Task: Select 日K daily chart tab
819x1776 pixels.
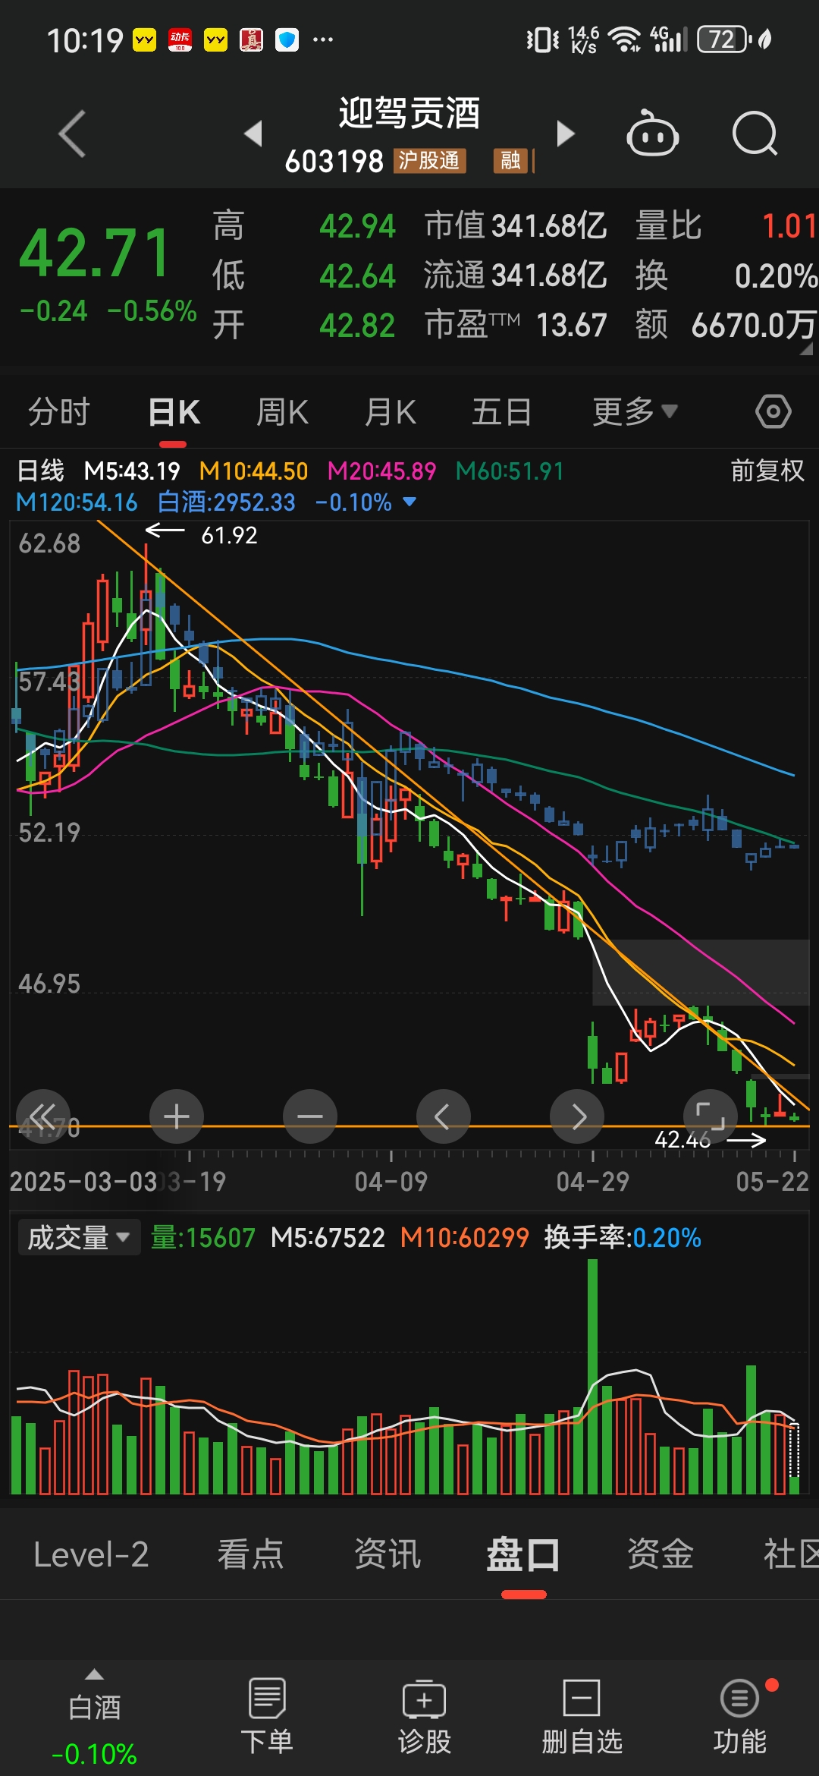Action: (174, 412)
